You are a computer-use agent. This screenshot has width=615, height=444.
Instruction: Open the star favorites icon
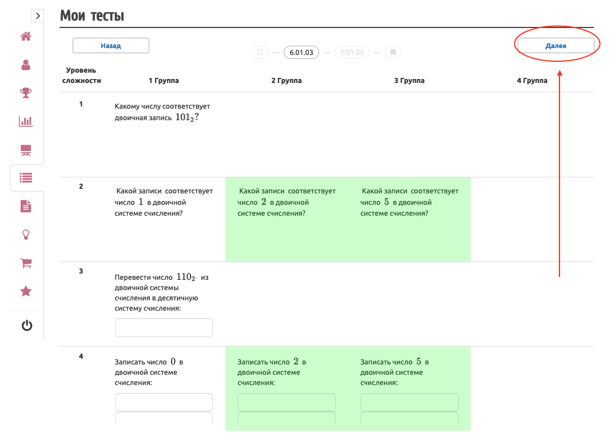26,291
